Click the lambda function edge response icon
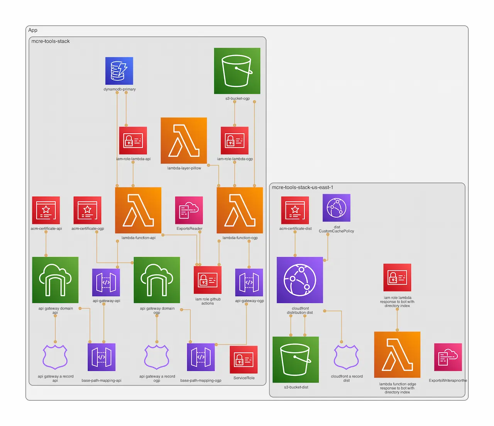 [397, 355]
